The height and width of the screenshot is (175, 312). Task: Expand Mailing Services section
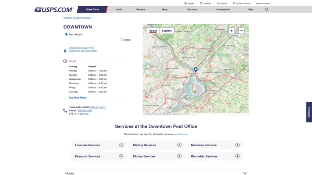[x=179, y=145]
